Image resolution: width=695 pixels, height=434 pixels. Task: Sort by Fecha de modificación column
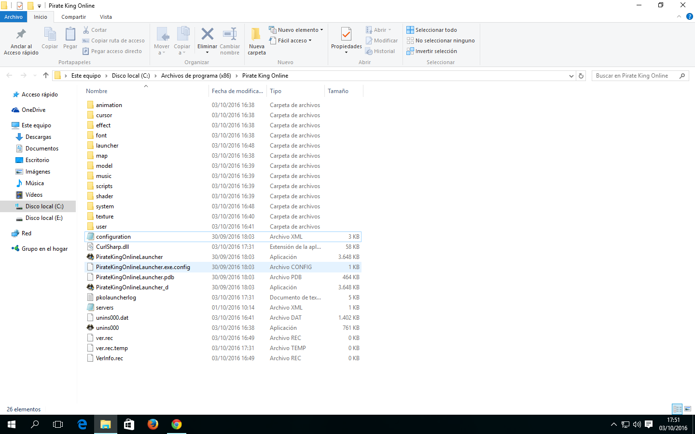coord(237,91)
